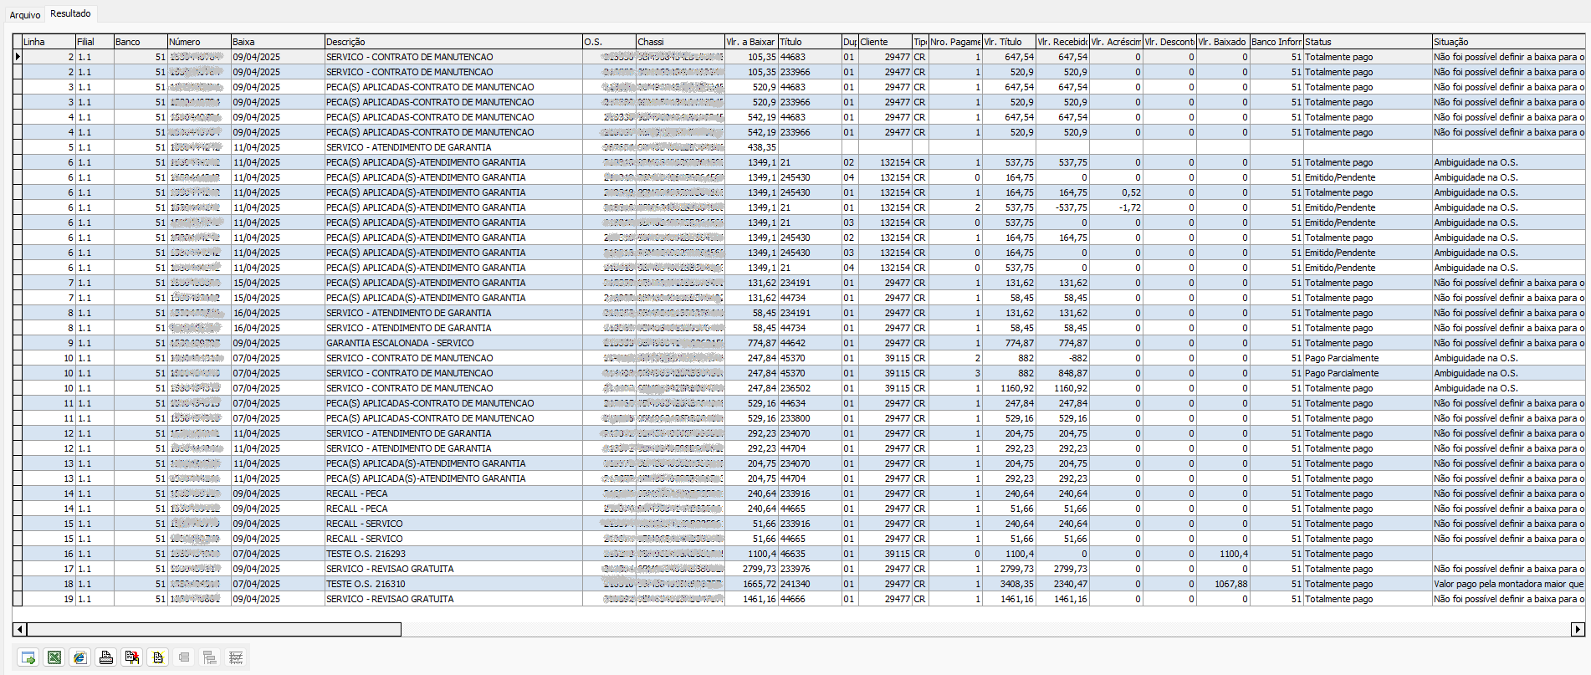Viewport: 1591px width, 675px height.
Task: Click the 1067,88 Vlr. Baixado cell
Action: [1223, 584]
